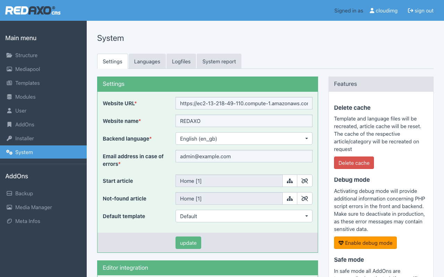Viewport: 444px width, 277px height.
Task: Click the System gears icon
Action: point(9,152)
